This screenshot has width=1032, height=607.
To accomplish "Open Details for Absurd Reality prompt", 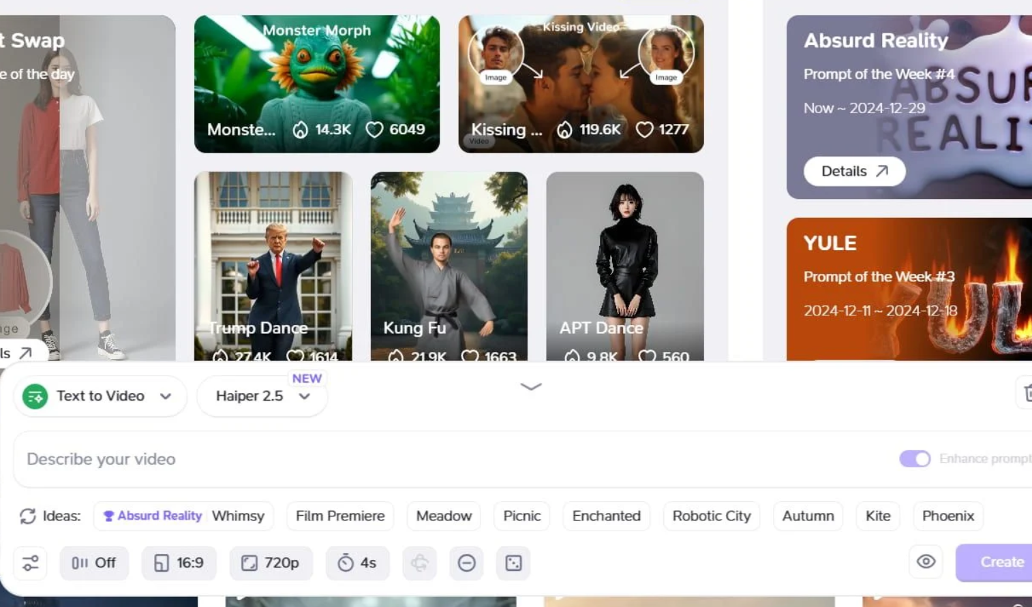I will [x=854, y=172].
